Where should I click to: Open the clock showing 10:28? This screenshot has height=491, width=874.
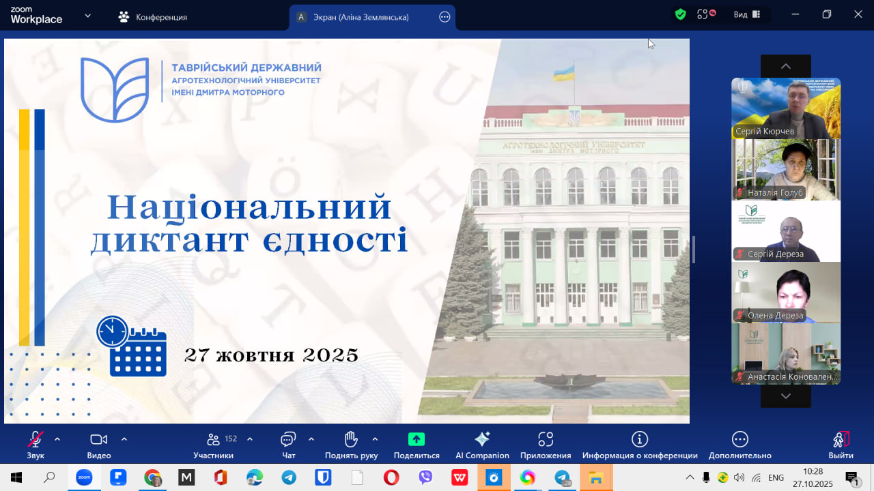tap(813, 477)
